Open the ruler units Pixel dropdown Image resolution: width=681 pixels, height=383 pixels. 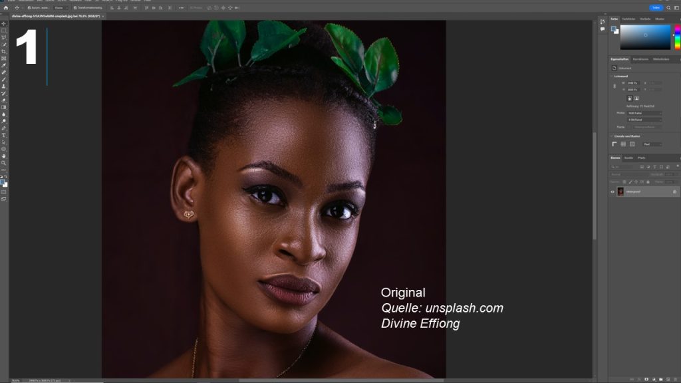pyautogui.click(x=652, y=144)
